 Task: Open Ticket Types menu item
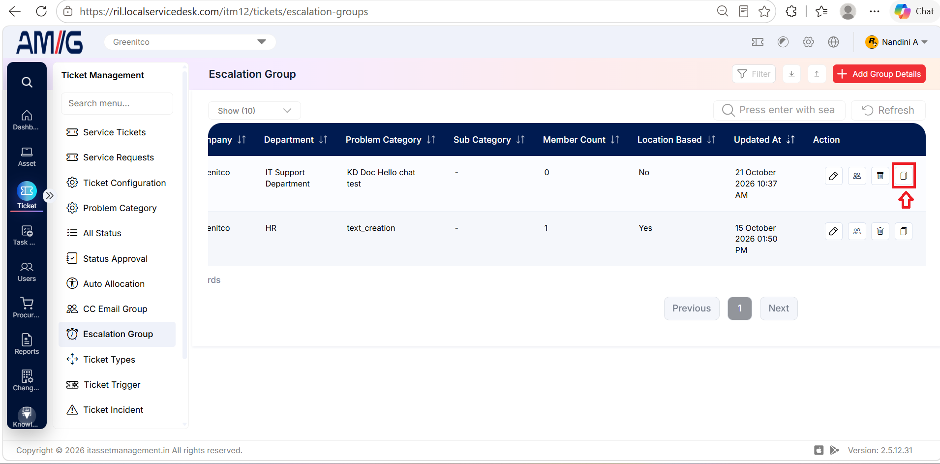point(117,360)
